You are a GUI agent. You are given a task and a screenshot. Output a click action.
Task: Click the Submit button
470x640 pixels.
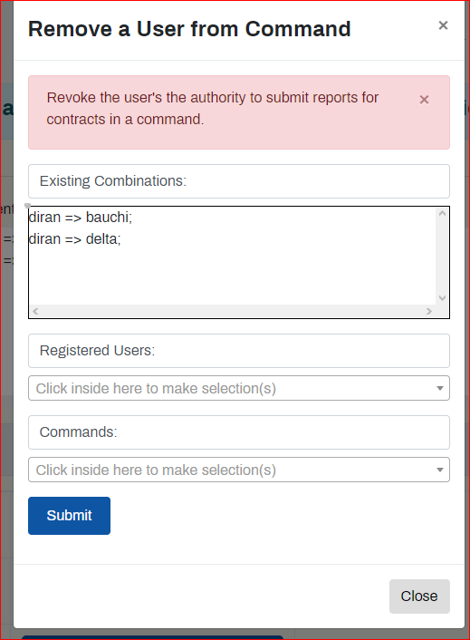tap(70, 516)
